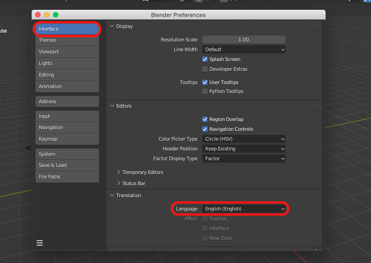Click the green zoom window button
The image size is (371, 263).
(x=56, y=15)
